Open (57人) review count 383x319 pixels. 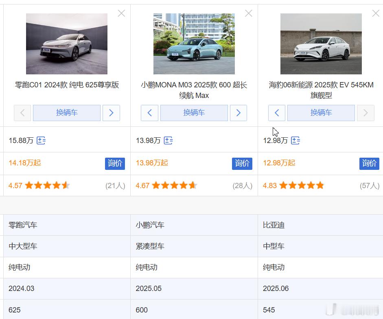tap(370, 186)
